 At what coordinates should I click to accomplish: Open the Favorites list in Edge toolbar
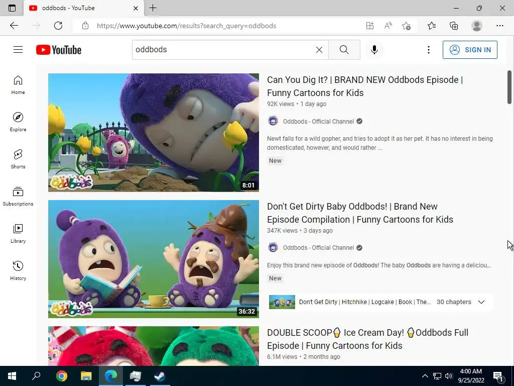click(x=432, y=26)
